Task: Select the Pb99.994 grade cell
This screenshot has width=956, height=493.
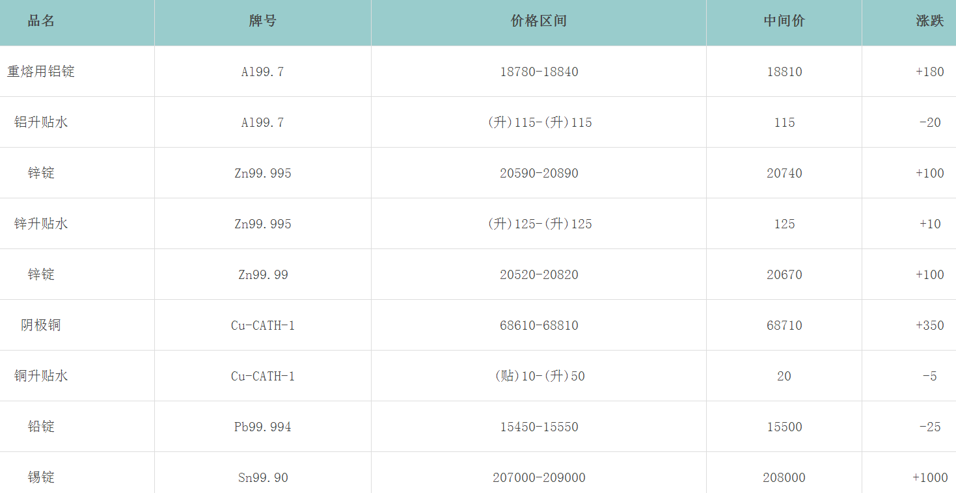Action: pyautogui.click(x=263, y=427)
